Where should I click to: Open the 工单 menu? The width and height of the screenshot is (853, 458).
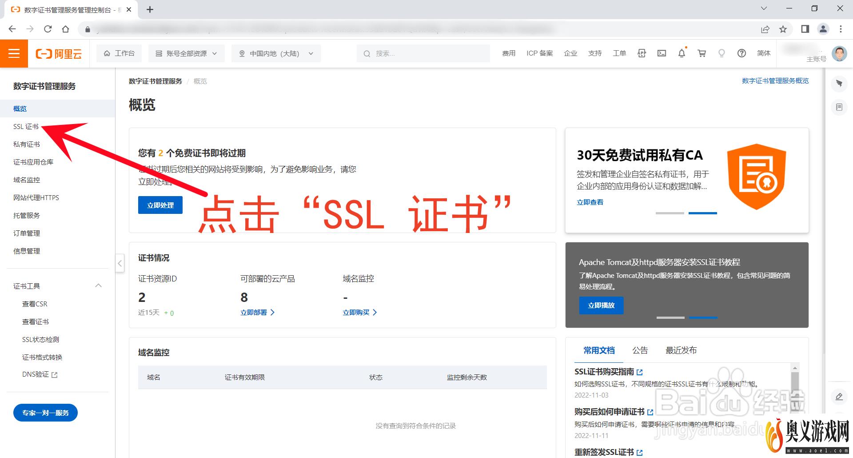coord(619,53)
